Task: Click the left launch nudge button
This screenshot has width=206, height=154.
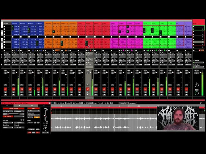Action: pos(21,120)
